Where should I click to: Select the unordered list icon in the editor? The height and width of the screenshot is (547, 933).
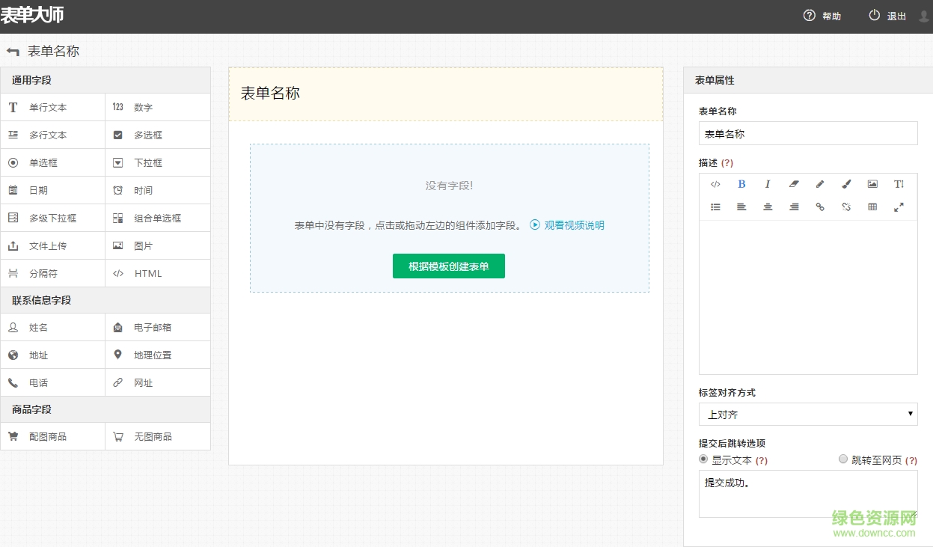(715, 207)
